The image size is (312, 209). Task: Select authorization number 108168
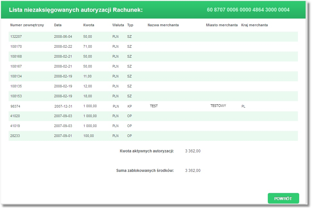click(16, 56)
